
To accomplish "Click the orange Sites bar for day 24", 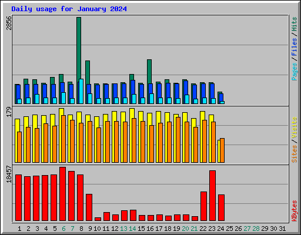I will [222, 150].
